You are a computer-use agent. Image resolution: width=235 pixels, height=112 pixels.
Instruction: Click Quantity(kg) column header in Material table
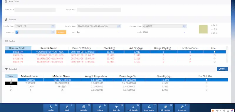(x=165, y=76)
